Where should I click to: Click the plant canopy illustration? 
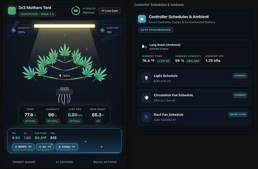(x=65, y=63)
